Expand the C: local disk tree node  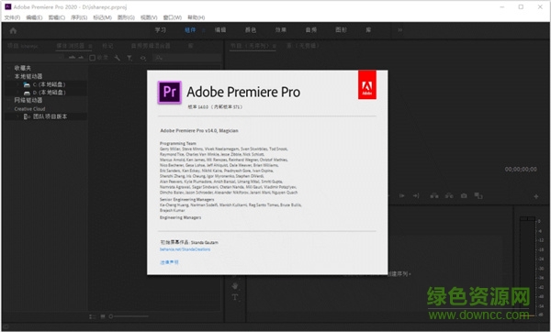[18, 84]
